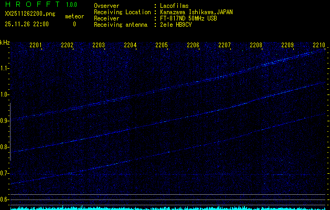This screenshot has height=210, width=330.
Task: Select the 2205 time marker
Action: coord(162,45)
